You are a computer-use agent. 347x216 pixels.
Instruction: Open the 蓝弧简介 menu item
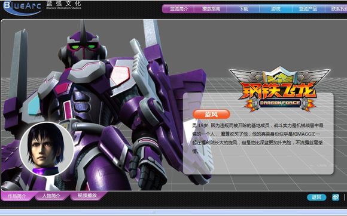(x=179, y=9)
